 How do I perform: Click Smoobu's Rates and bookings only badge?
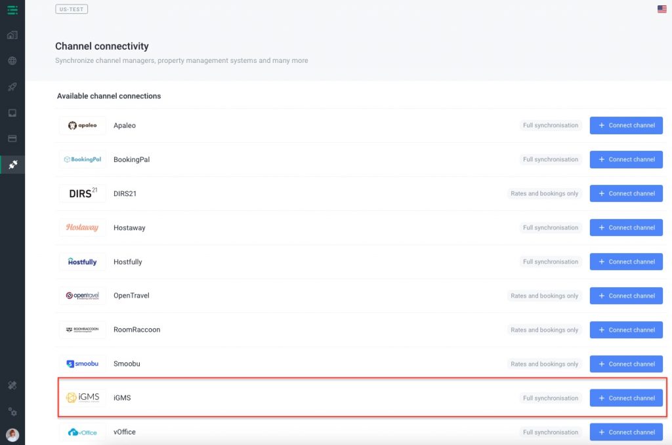(x=544, y=364)
